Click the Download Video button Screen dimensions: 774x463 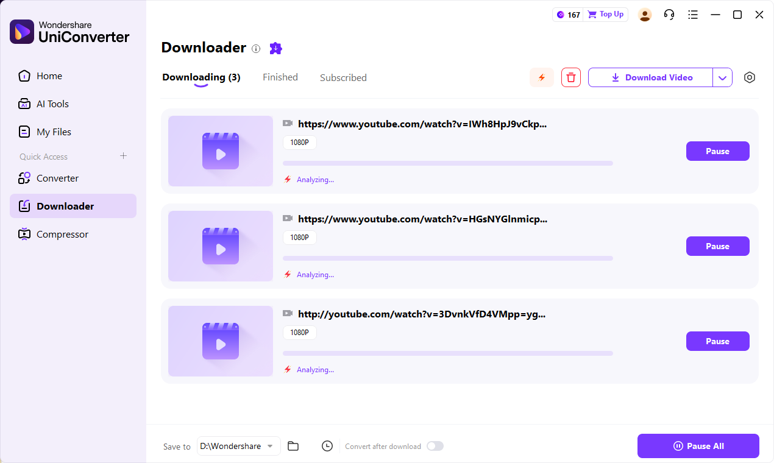tap(651, 77)
